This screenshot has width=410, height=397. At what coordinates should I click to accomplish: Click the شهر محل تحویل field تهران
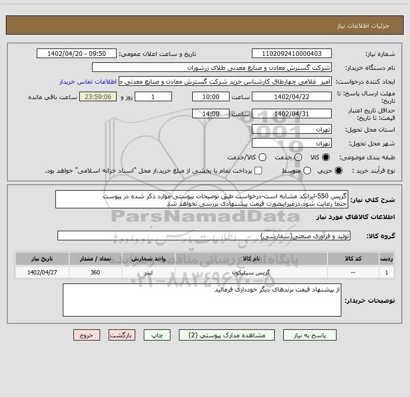pyautogui.click(x=292, y=143)
